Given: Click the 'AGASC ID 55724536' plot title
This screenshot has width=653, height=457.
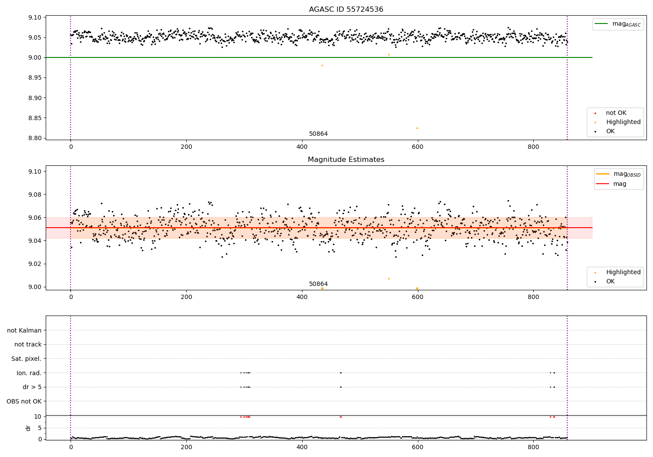Looking at the screenshot, I should (x=346, y=10).
